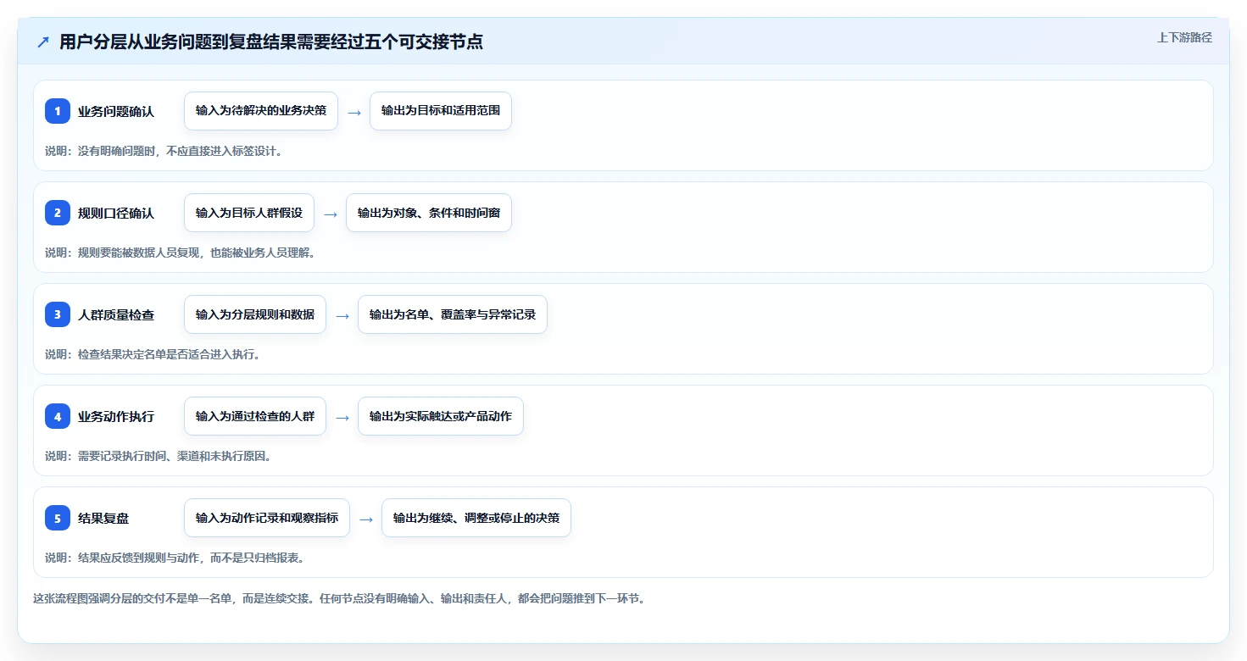Screen dimensions: 1247x661
Task: Click the 输出为继续、调整或停止的决策 box
Action: click(476, 518)
